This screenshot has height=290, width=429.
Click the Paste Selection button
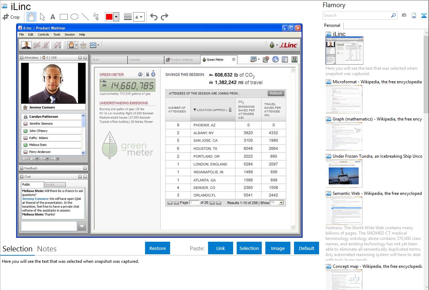pyautogui.click(x=249, y=248)
